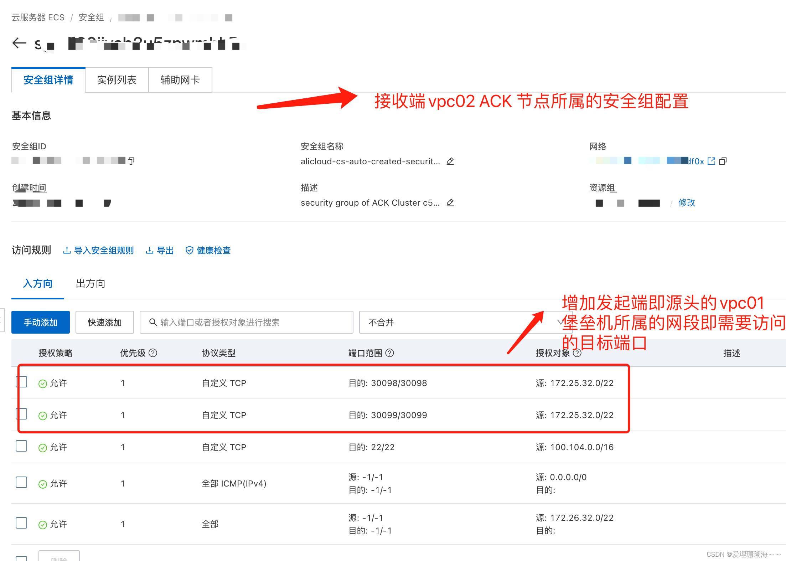Image resolution: width=786 pixels, height=561 pixels.
Task: Switch to 辅助网卡 tab
Action: (x=180, y=80)
